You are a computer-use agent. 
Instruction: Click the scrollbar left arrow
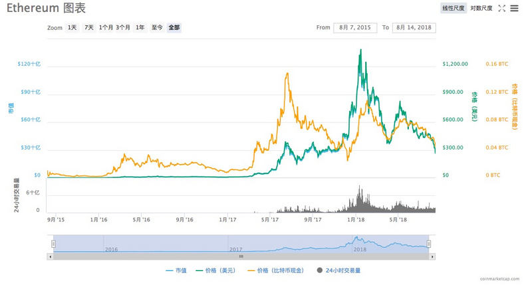51,256
